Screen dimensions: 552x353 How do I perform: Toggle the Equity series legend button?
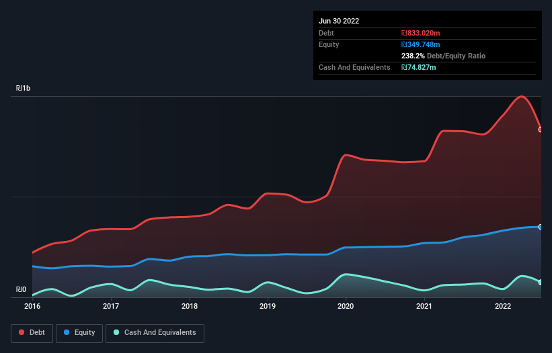click(x=79, y=333)
